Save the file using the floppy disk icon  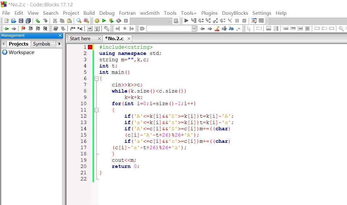pyautogui.click(x=21, y=21)
